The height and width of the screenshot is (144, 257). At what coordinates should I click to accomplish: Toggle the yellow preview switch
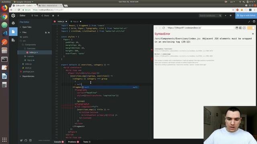pos(251,28)
